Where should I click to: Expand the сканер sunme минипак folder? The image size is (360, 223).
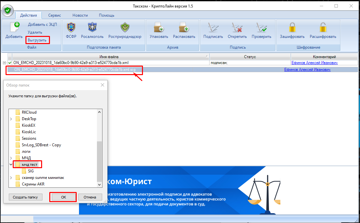click(x=11, y=178)
